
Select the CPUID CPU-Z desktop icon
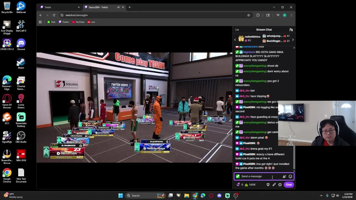pyautogui.click(x=7, y=44)
